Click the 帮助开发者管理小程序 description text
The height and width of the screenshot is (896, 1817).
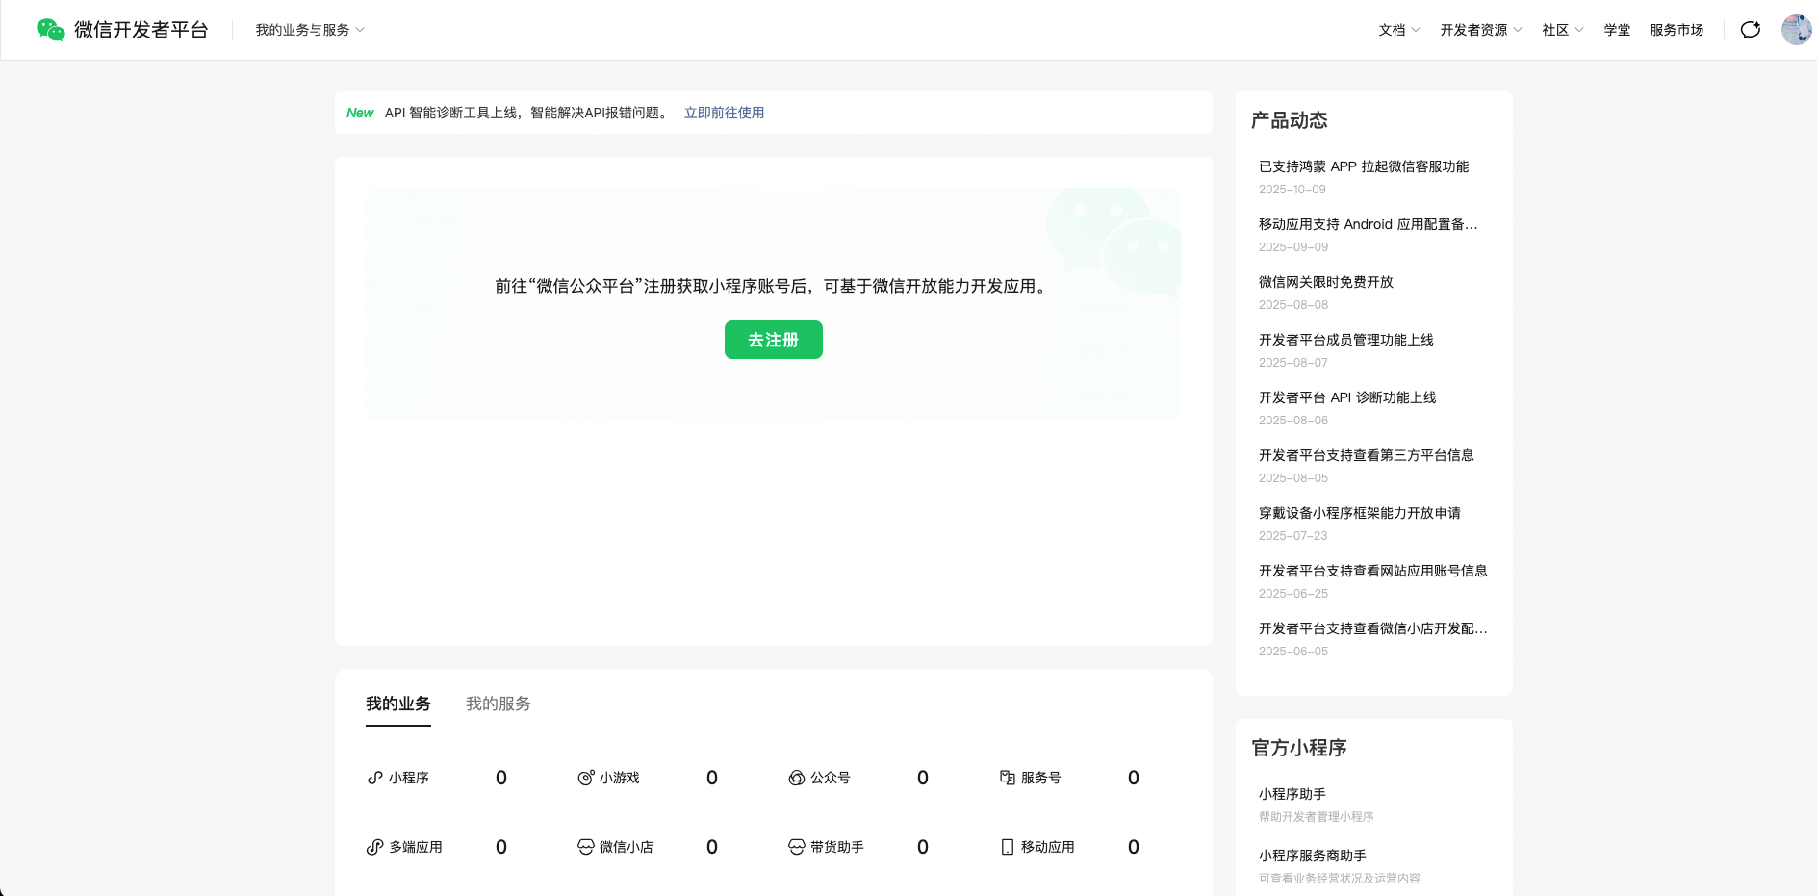point(1317,817)
